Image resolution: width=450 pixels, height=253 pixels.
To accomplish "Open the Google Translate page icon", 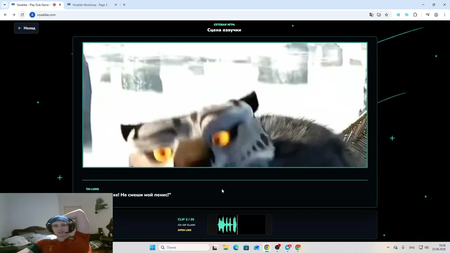I will tap(371, 15).
